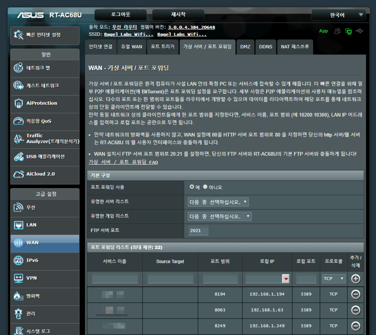Click the guest users status icon
The height and width of the screenshot is (335, 376).
click(x=337, y=31)
